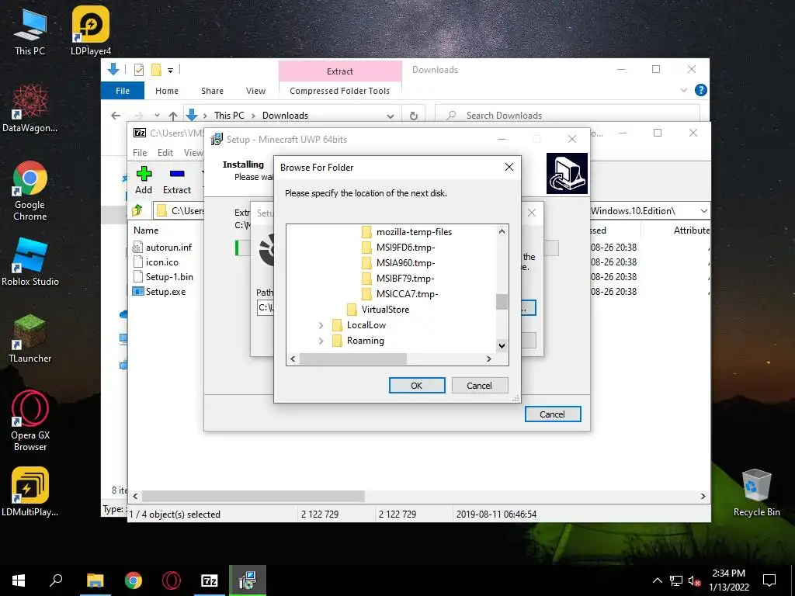Click the 7-Zip horizontal scrollbar
The width and height of the screenshot is (795, 596).
[252, 496]
